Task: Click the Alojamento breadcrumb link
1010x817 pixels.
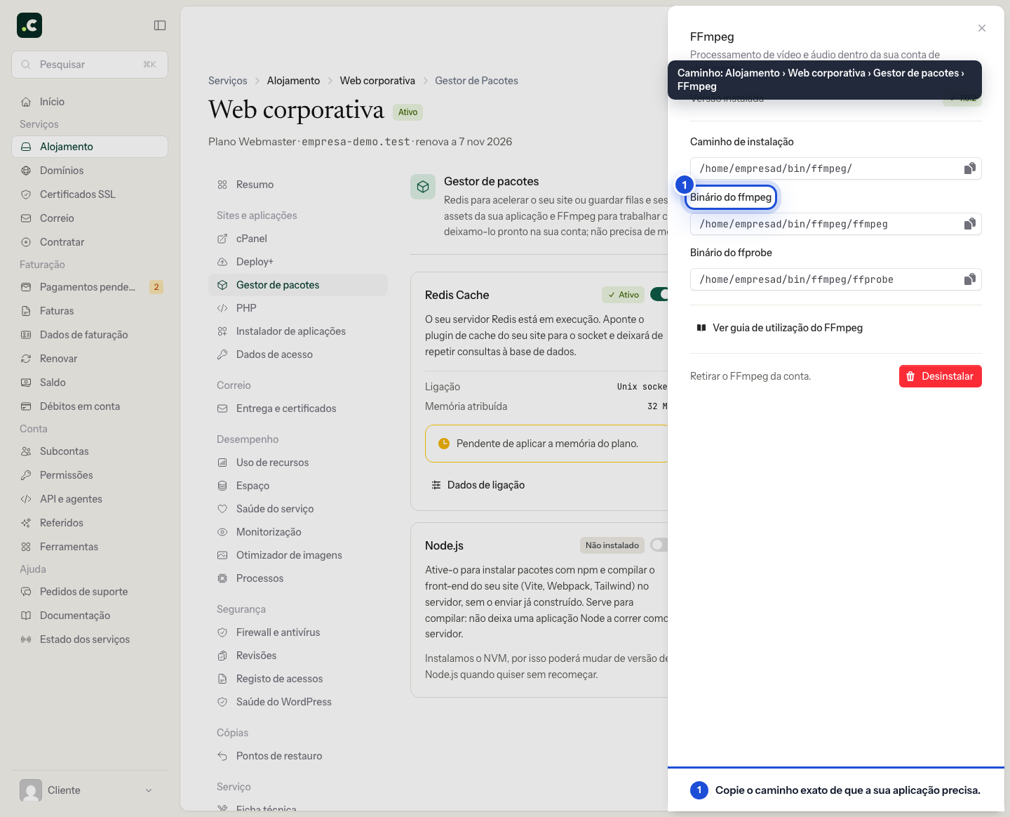Action: [293, 81]
